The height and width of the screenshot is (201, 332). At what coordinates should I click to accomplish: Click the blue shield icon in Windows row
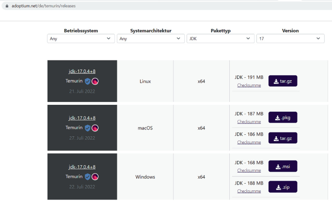[88, 177]
